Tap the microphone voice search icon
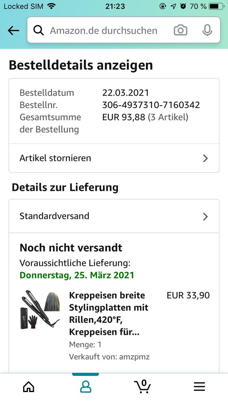228x407 pixels. coord(207,31)
